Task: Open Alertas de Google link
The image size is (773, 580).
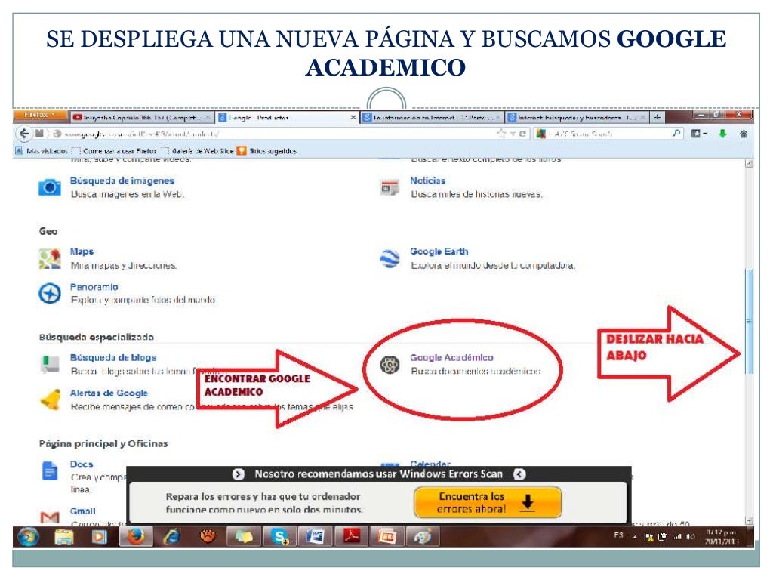Action: tap(109, 393)
